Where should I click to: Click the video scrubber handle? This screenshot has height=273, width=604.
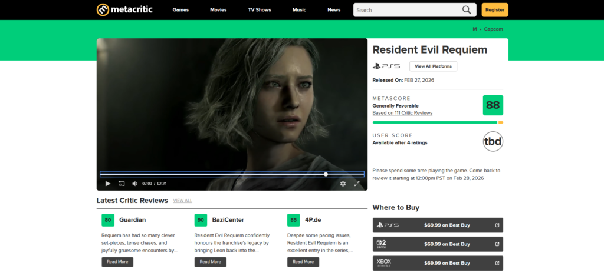(326, 174)
